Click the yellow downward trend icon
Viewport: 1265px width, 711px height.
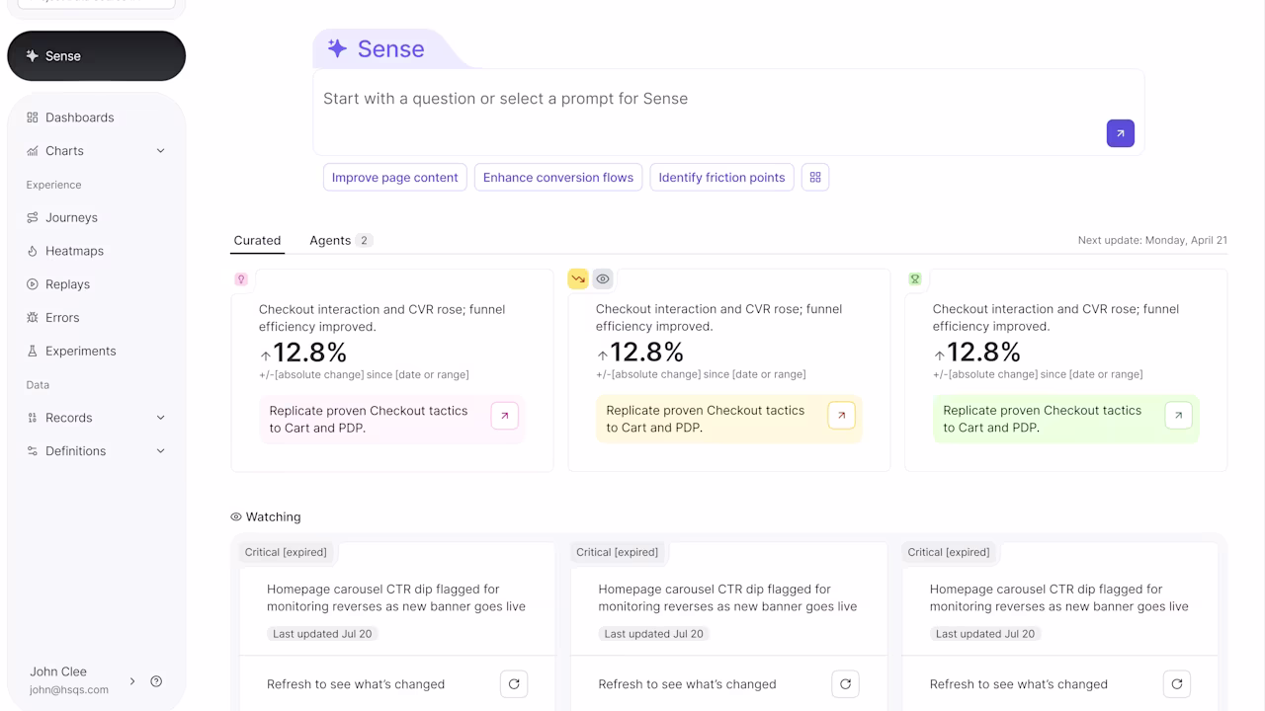click(578, 279)
